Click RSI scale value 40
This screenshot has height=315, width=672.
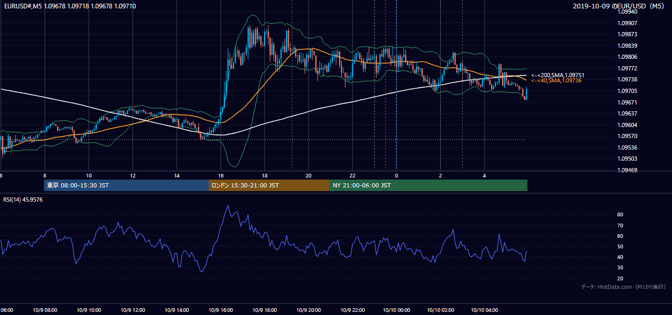(620, 257)
